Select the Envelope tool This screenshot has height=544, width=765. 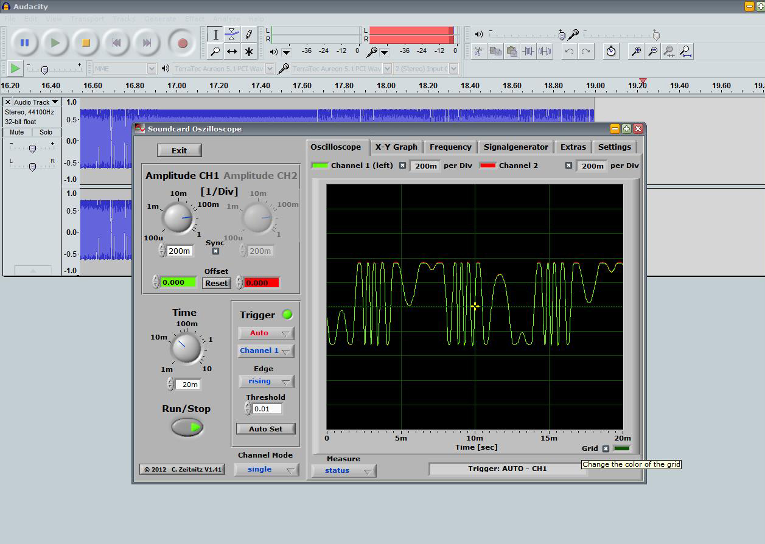point(232,34)
